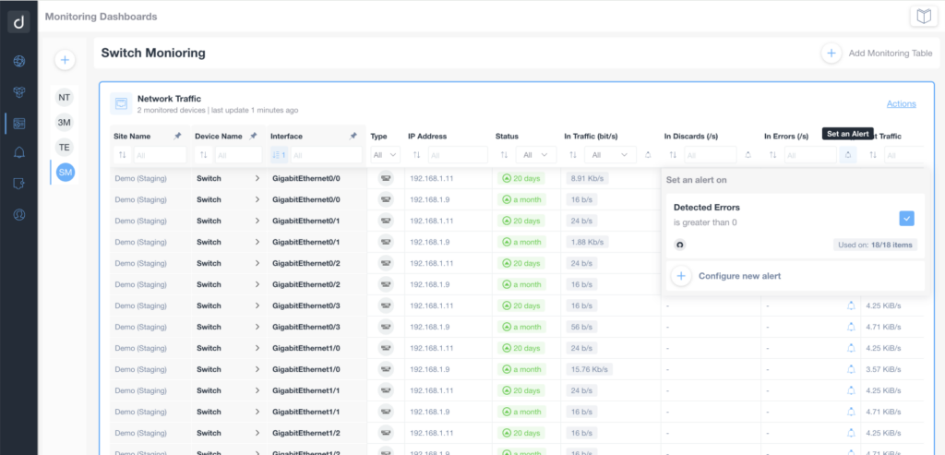Unpin the Site Name column
The image size is (945, 455).
tap(177, 137)
